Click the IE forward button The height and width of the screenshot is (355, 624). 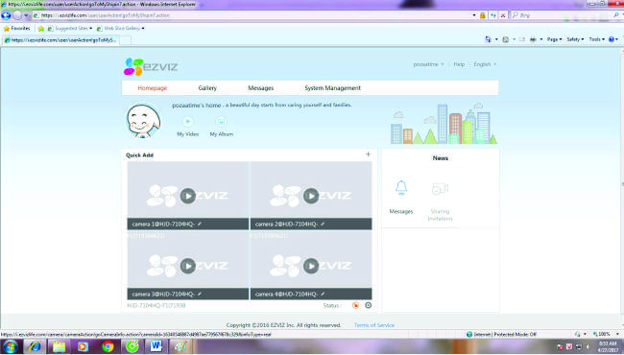tap(17, 15)
